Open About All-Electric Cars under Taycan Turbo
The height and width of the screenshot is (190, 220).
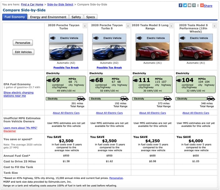pyautogui.click(x=66, y=113)
